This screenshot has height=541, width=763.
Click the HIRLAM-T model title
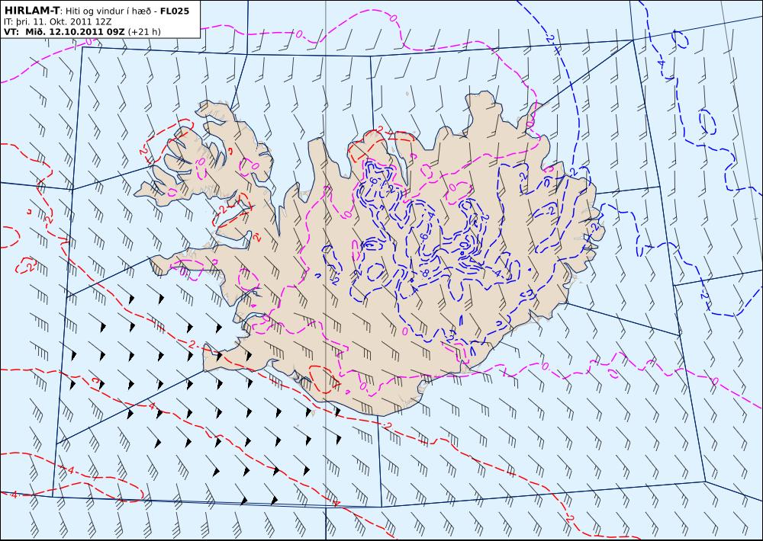click(x=31, y=11)
